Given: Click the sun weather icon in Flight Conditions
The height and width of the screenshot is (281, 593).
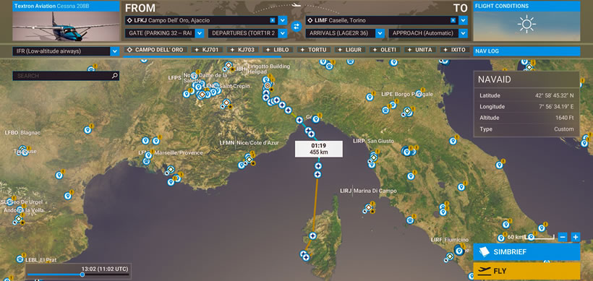Looking at the screenshot, I should [x=526, y=24].
